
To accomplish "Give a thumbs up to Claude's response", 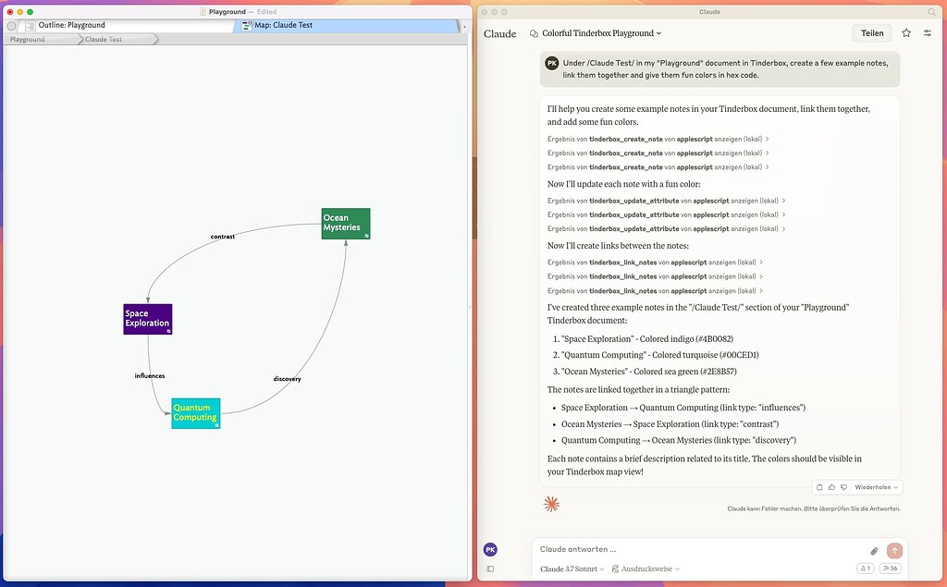I will 831,487.
